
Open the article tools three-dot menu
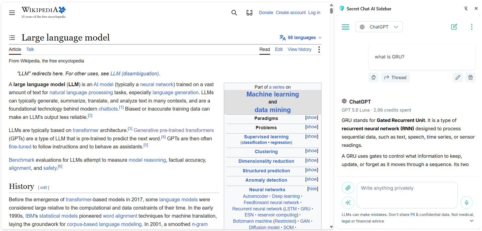click(319, 49)
